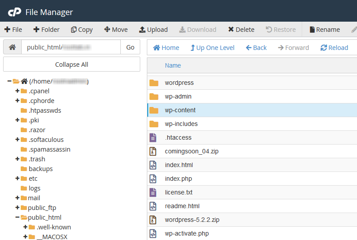Select backups folder in the tree

click(x=41, y=169)
